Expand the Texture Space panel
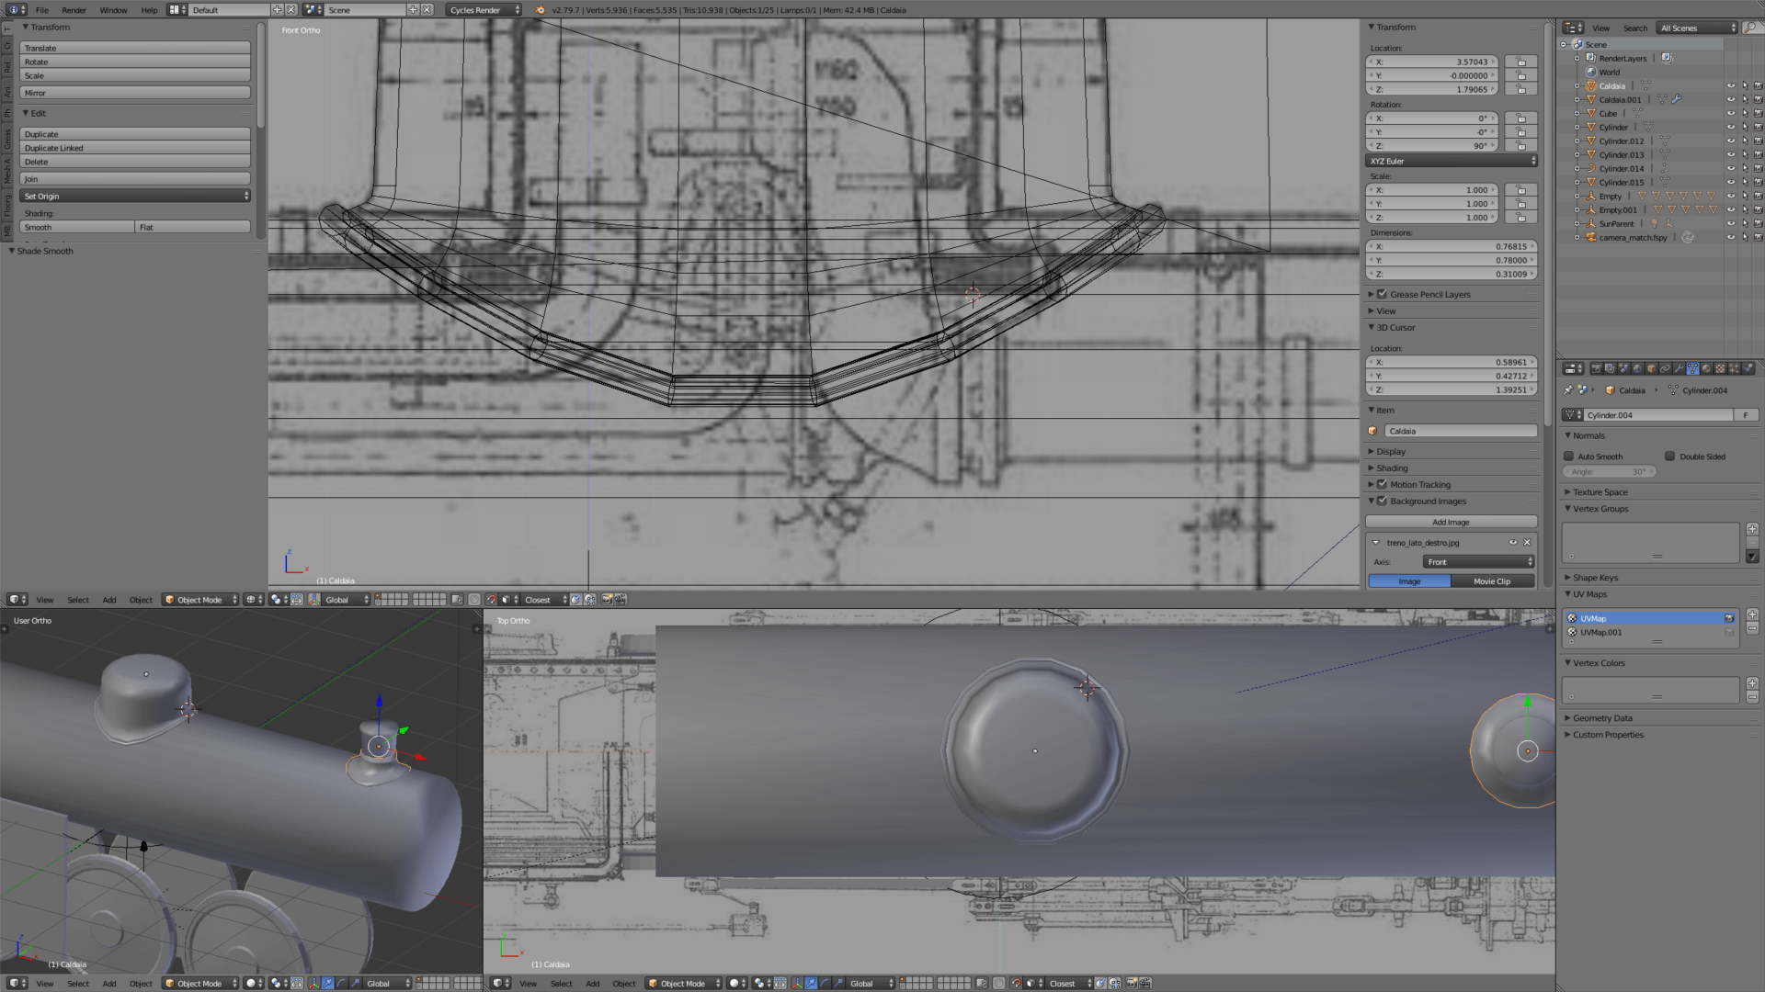This screenshot has height=992, width=1765. pyautogui.click(x=1600, y=492)
